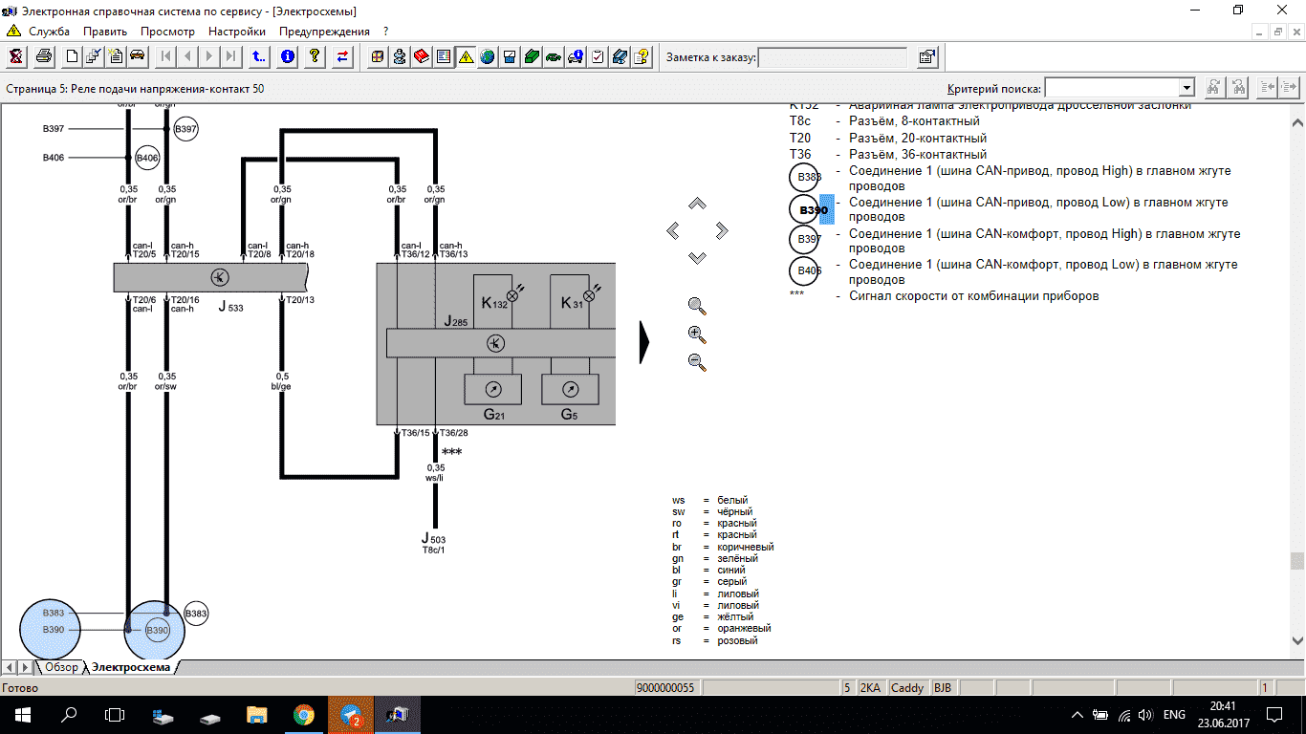Click the Заметка к заказу input field
The width and height of the screenshot is (1306, 734).
point(833,57)
